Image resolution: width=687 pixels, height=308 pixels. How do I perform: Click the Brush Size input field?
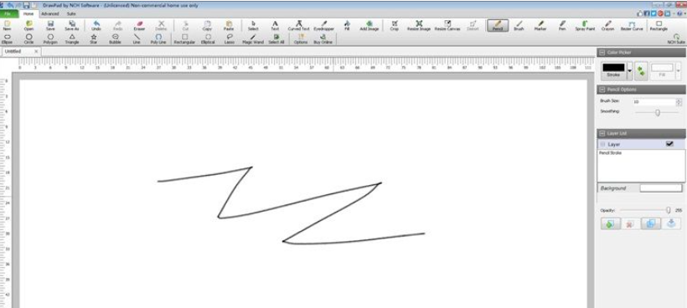(x=653, y=101)
